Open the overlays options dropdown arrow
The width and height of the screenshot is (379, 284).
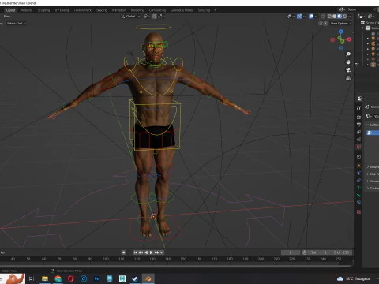tap(316, 17)
